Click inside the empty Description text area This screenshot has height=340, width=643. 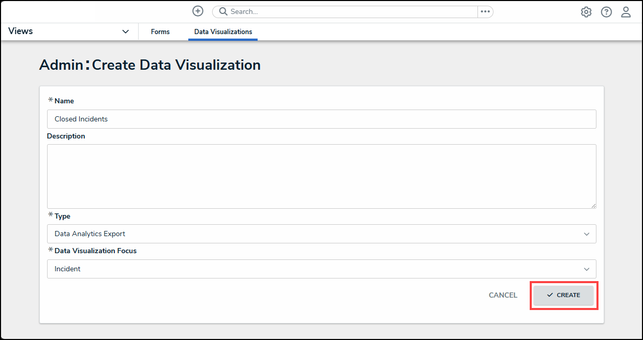321,176
